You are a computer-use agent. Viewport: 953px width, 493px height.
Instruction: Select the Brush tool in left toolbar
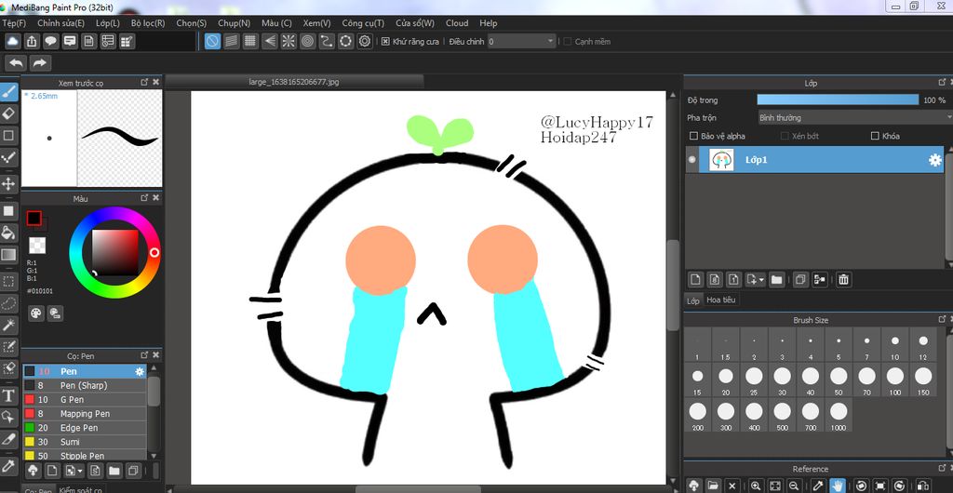8,92
